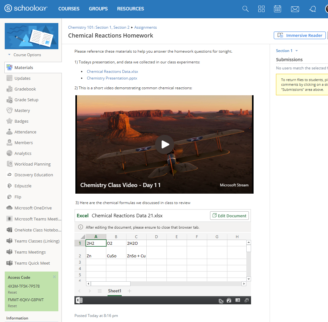Screen dimensions: 328x322
Task: Select cell C2 with ZnSo + Cu
Action: click(136, 253)
